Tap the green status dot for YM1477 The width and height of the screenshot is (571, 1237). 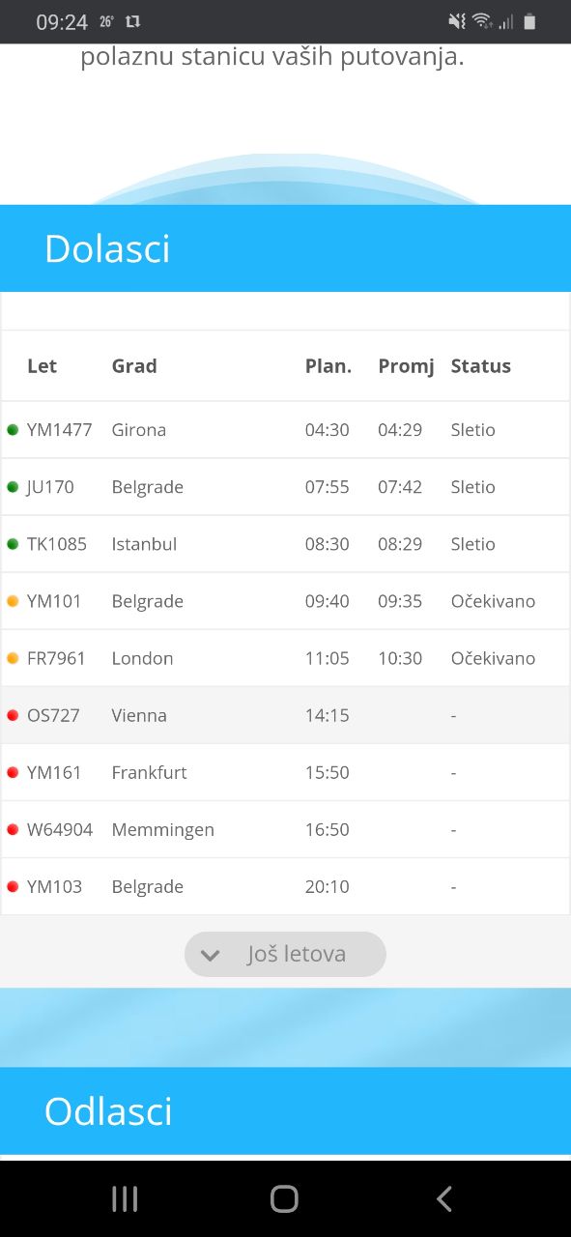[x=13, y=429]
